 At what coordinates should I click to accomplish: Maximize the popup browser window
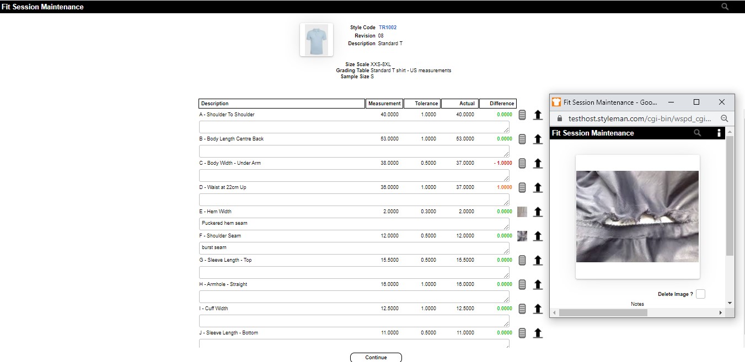pos(696,102)
